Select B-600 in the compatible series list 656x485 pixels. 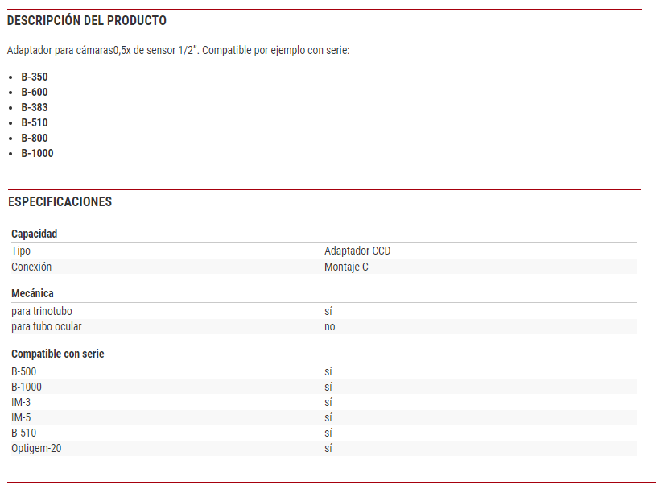35,92
